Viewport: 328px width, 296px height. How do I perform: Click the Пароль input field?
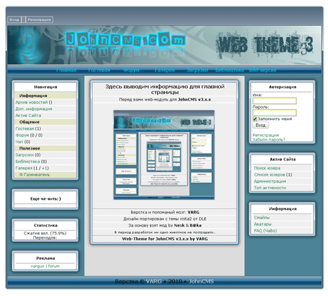point(274,113)
